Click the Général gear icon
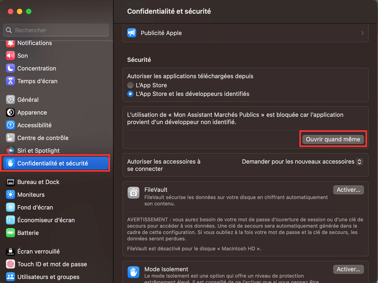This screenshot has width=378, height=283. pyautogui.click(x=10, y=100)
